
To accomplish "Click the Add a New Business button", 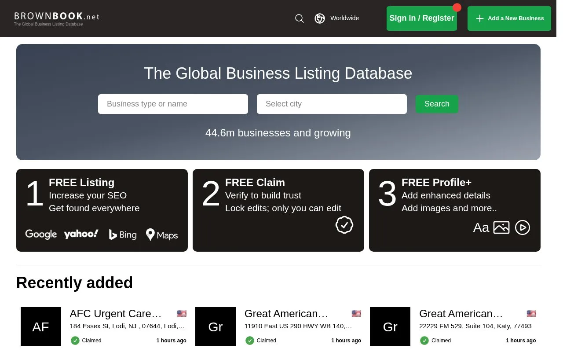I will [509, 18].
